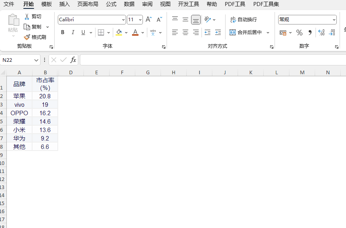Open Font (字体) dialog launcher
This screenshot has width=346, height=228.
(x=164, y=47)
